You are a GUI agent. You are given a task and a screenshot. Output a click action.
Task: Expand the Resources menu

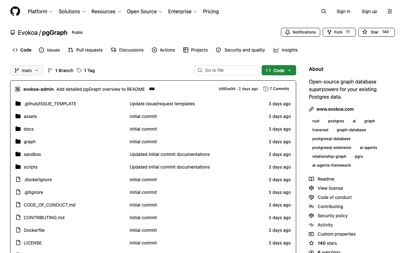coord(106,11)
